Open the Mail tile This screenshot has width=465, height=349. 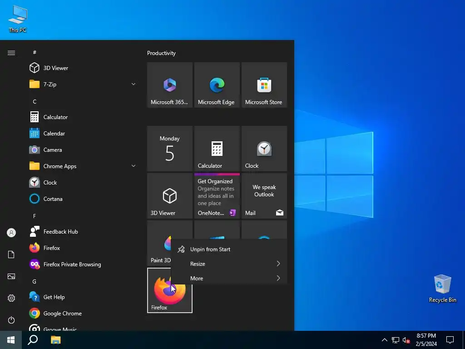coord(264,196)
